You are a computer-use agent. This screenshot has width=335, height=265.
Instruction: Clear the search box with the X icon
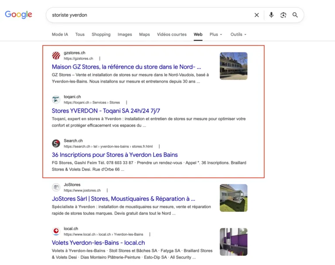[x=256, y=15]
